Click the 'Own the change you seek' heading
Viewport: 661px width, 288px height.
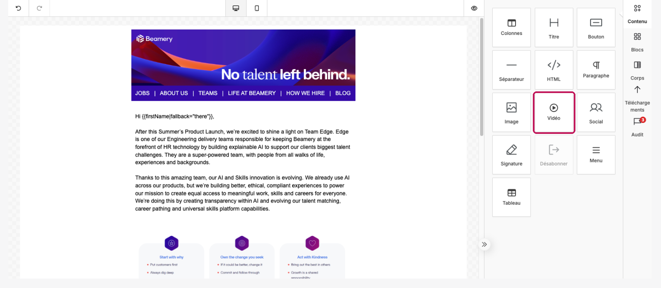point(242,257)
